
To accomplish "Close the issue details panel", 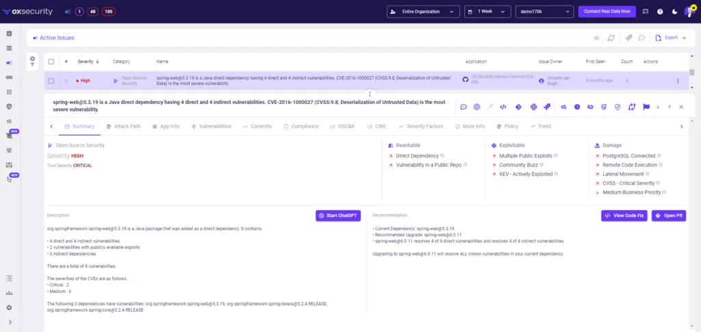I will click(681, 107).
